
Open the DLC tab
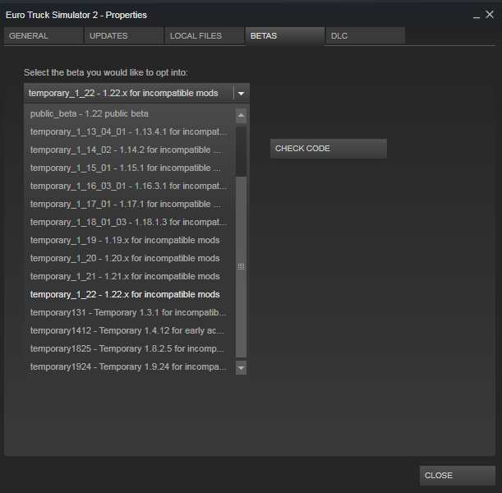(x=366, y=35)
